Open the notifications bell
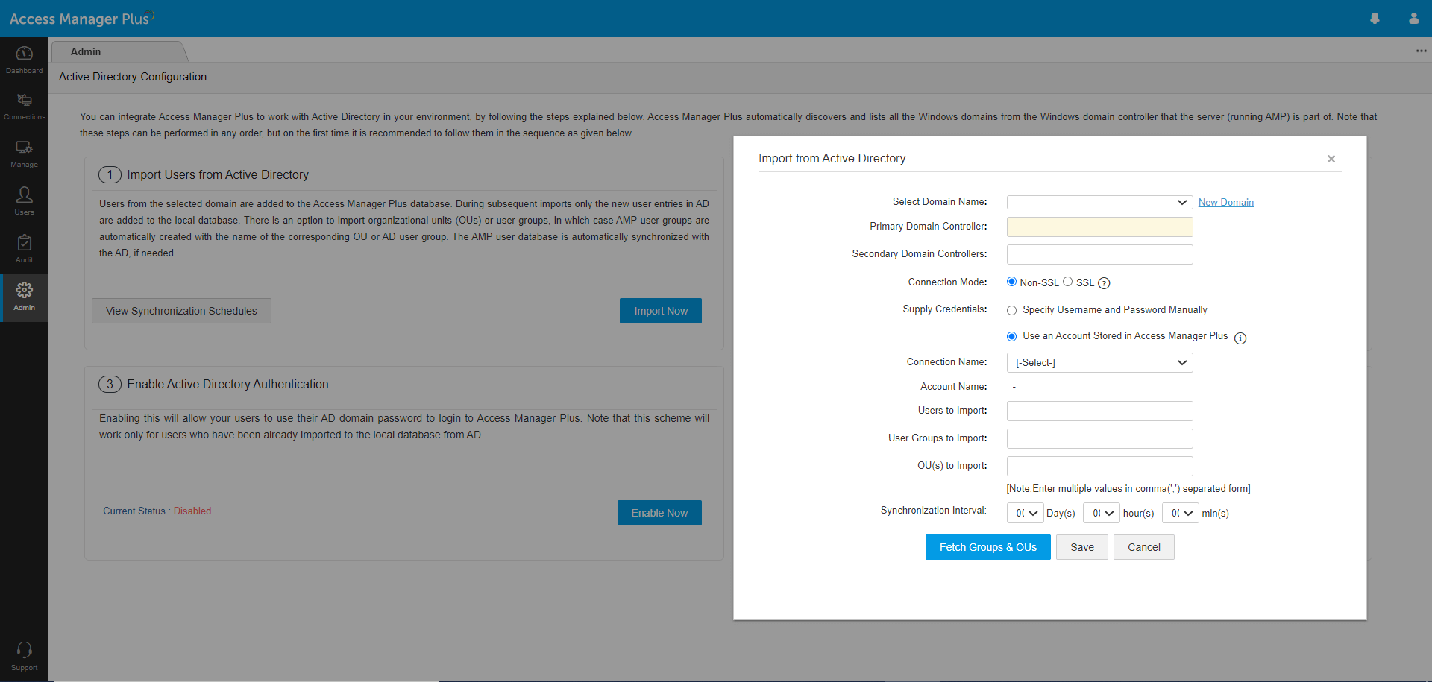Screen dimensions: 1432x682 click(x=1375, y=18)
